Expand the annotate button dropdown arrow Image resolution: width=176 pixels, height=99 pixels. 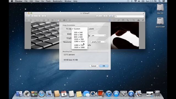click(101, 16)
